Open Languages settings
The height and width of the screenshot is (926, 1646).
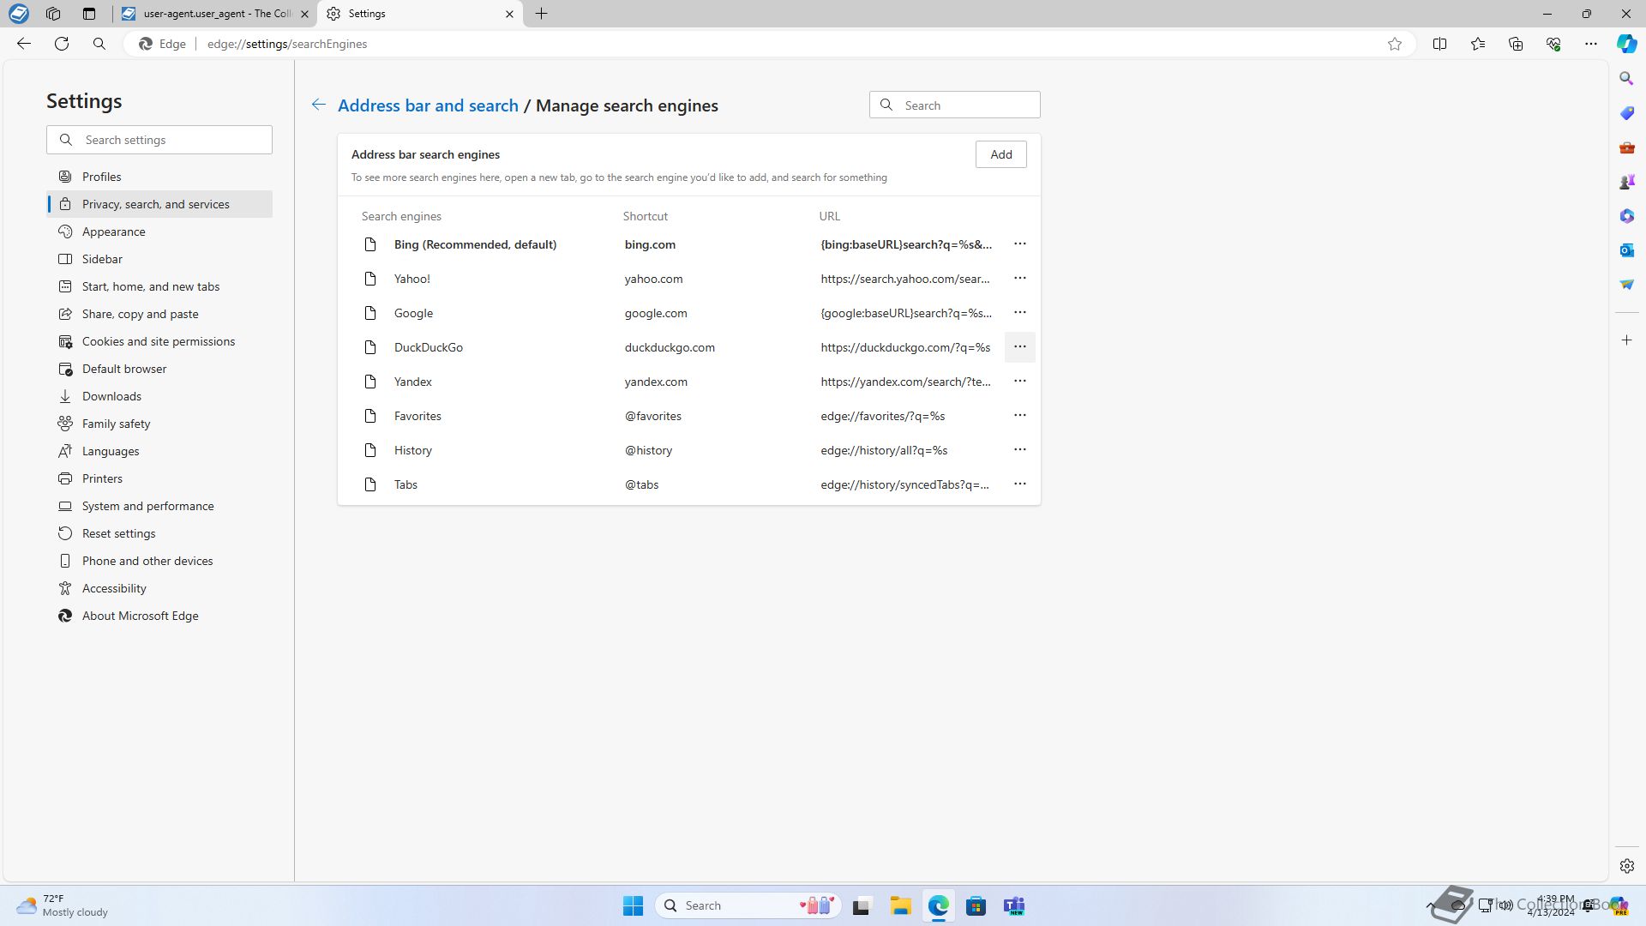click(x=159, y=451)
